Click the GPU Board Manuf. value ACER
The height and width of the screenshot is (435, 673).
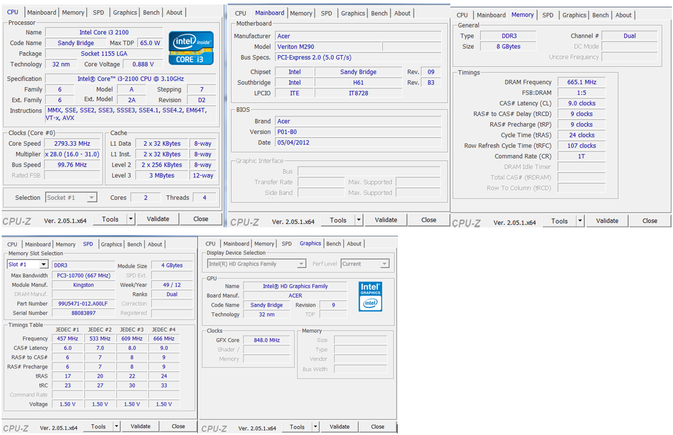tap(295, 295)
